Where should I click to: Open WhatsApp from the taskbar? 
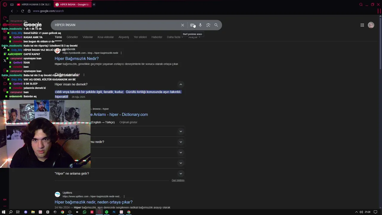click(84, 212)
